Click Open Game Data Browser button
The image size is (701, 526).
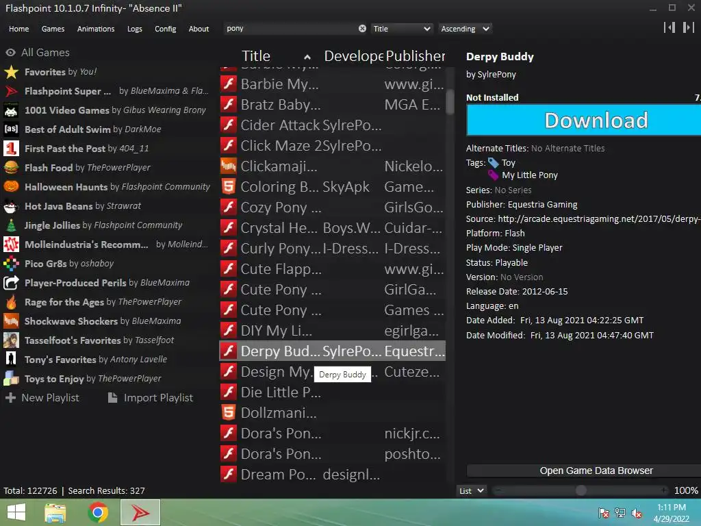coord(583,471)
